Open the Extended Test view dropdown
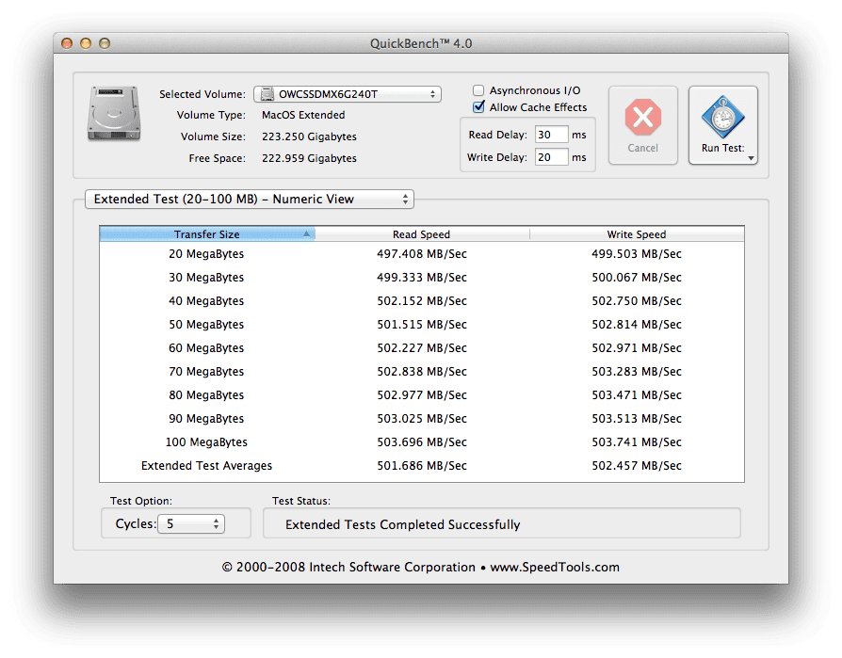 [249, 200]
